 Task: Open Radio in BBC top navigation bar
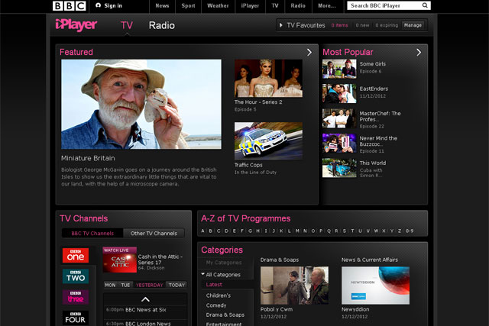click(298, 5)
